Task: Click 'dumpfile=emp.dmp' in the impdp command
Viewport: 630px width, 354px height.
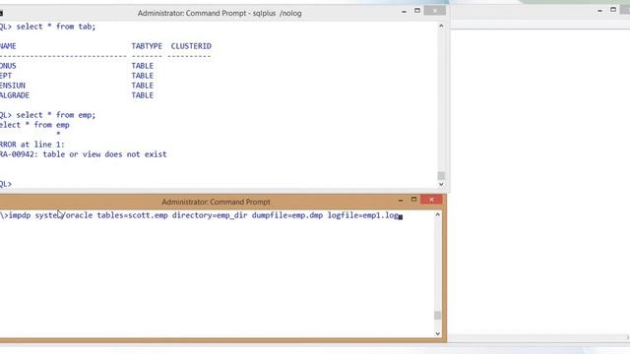Action: (287, 215)
